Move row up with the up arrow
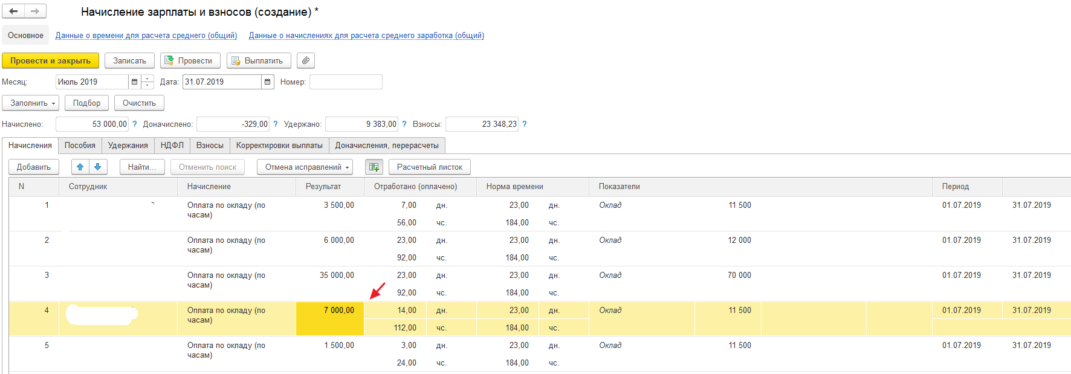 click(80, 167)
